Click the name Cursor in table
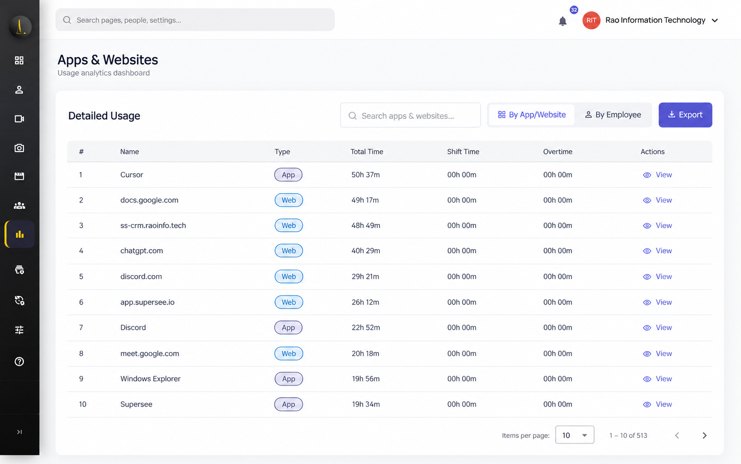 click(x=132, y=174)
